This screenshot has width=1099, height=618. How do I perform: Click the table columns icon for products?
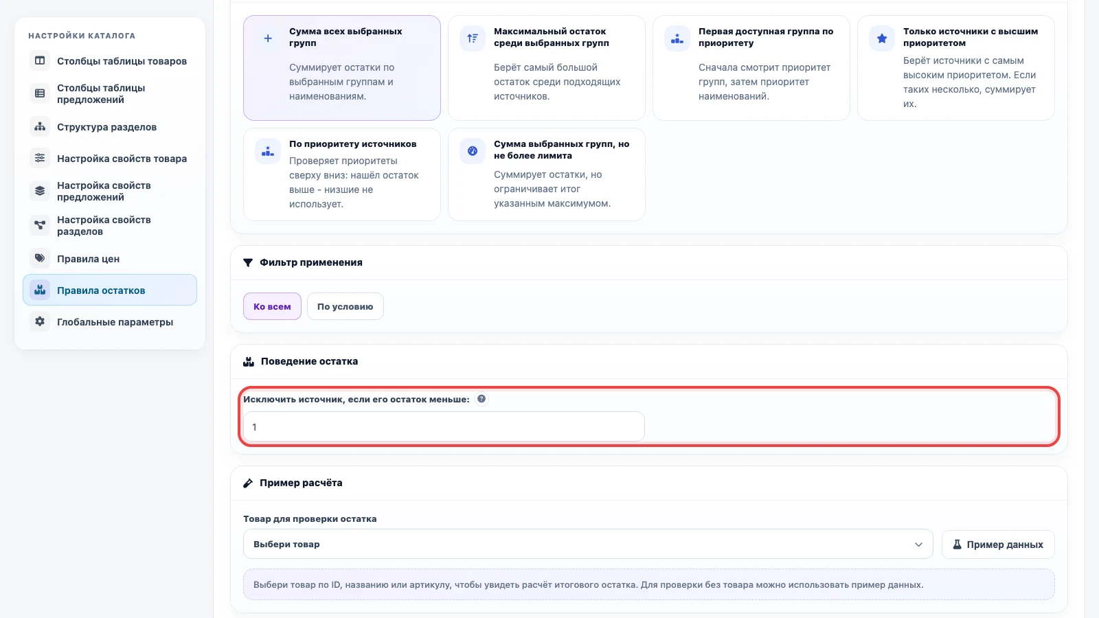point(40,61)
